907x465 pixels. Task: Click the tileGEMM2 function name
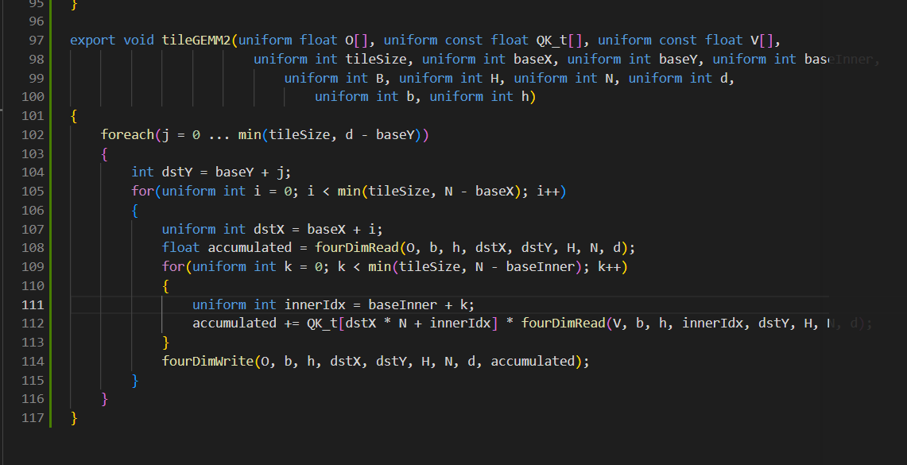click(196, 41)
